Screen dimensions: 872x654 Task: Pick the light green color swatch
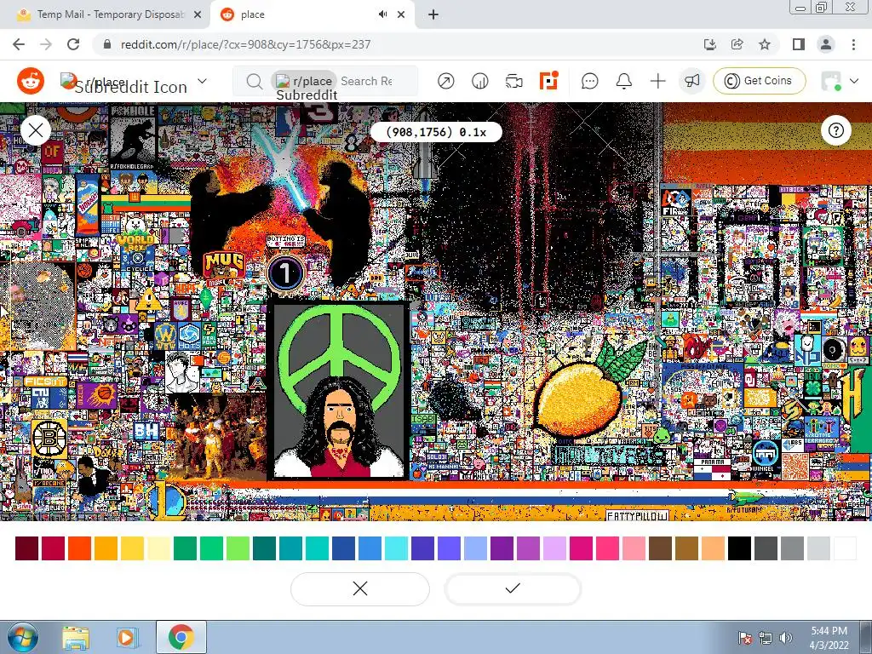(x=238, y=548)
